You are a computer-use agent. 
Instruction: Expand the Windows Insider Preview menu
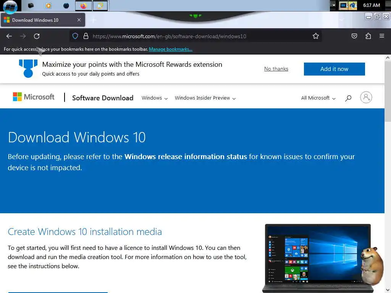click(205, 98)
